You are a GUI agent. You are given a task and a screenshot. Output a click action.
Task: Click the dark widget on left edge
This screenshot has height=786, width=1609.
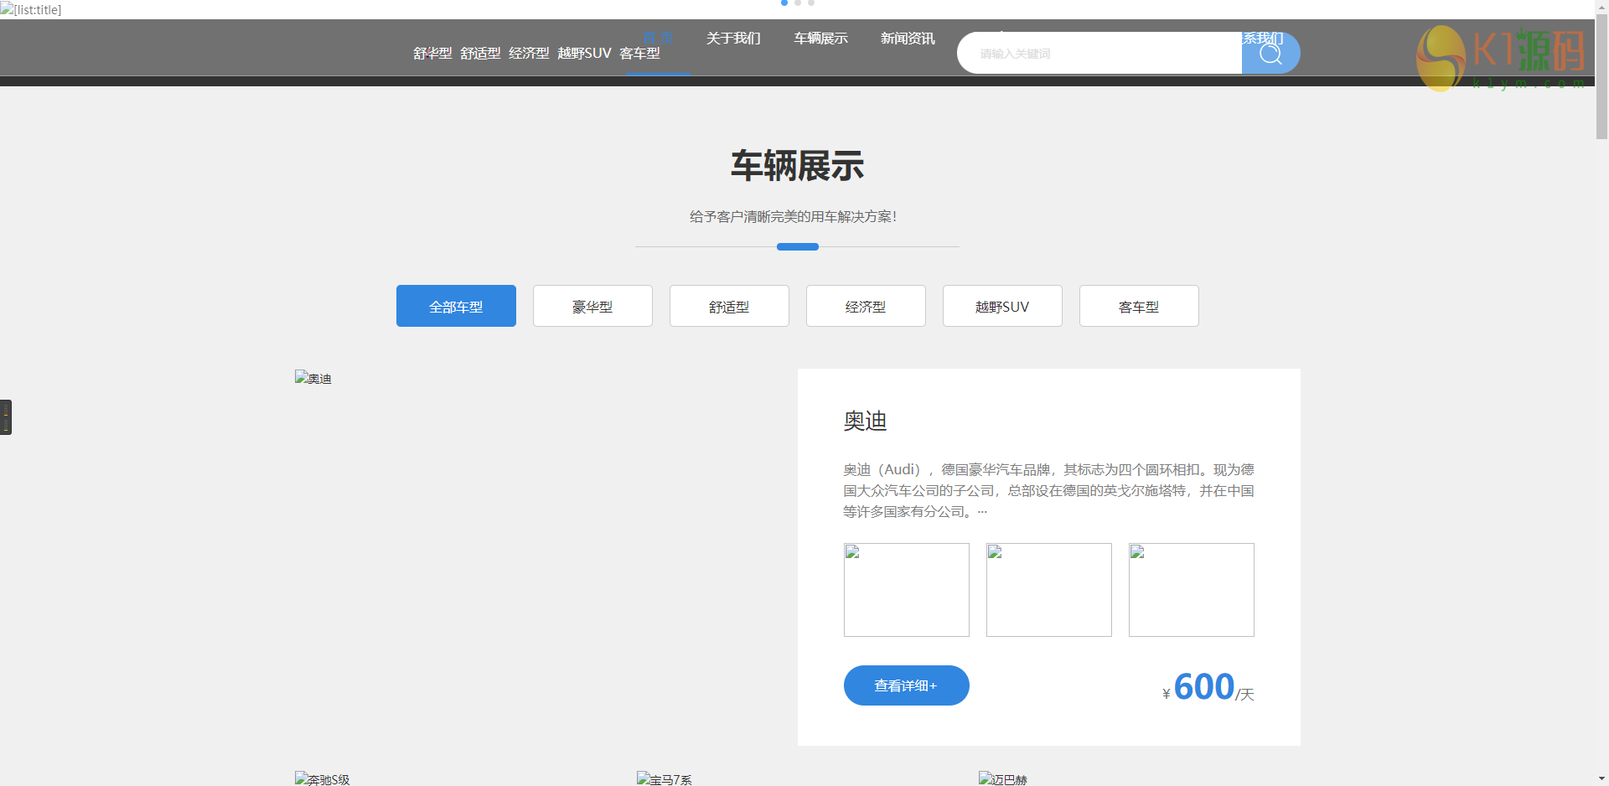tap(6, 416)
